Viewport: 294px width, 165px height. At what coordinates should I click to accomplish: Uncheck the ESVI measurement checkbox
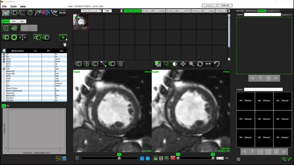[4, 61]
